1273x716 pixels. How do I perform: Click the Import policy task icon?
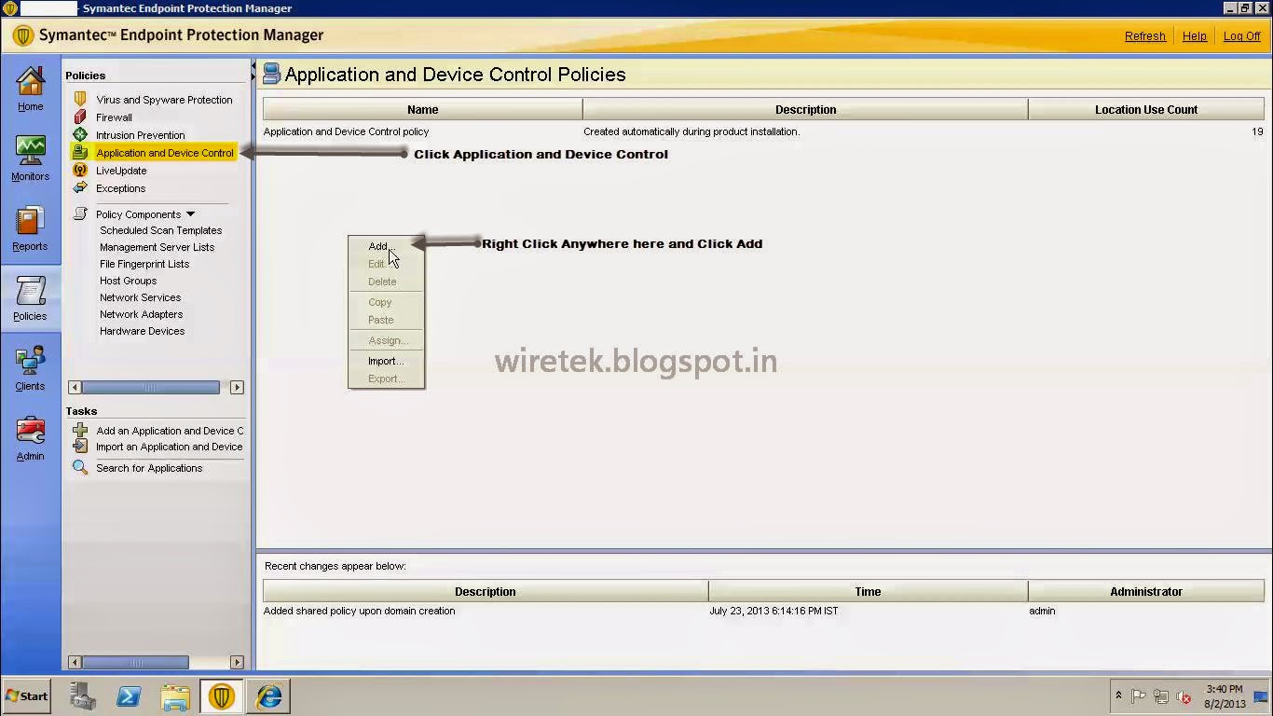(x=80, y=447)
